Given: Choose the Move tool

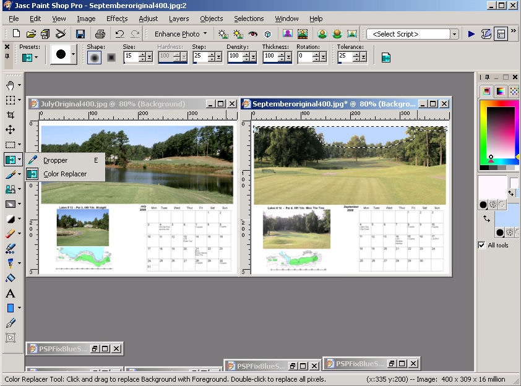Looking at the screenshot, I should point(10,130).
